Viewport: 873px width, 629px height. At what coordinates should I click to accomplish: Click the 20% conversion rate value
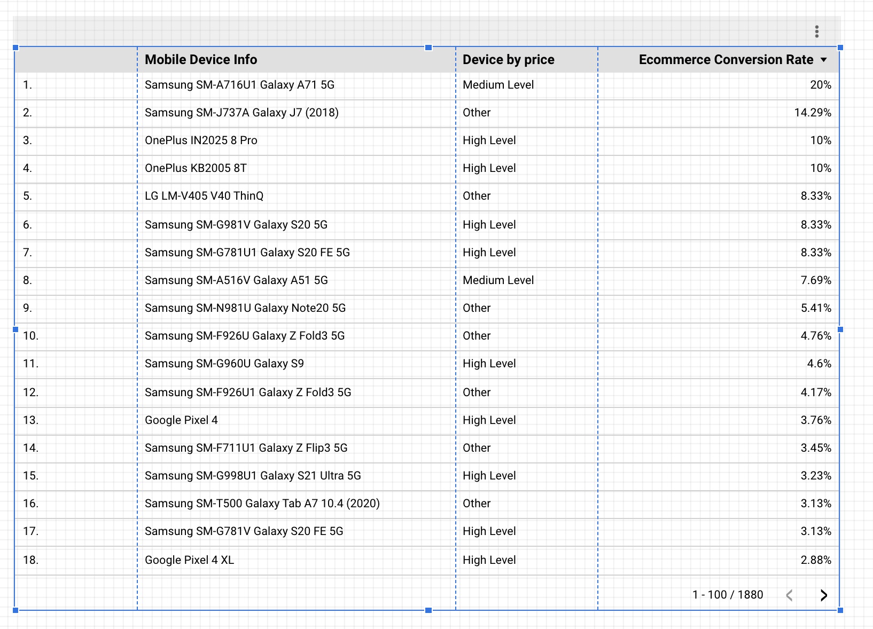[821, 85]
